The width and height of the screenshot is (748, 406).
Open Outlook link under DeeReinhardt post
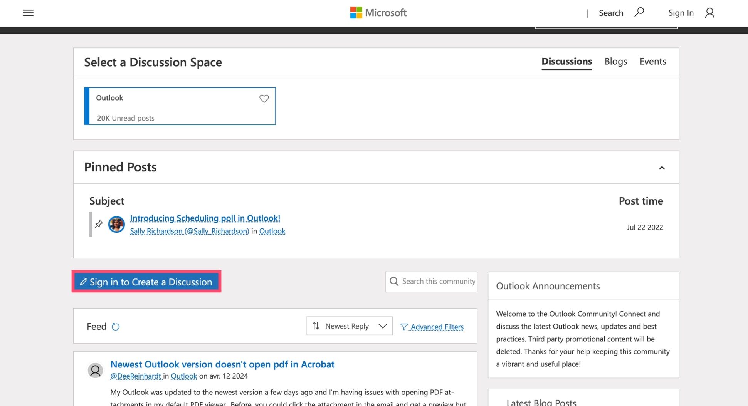tap(184, 376)
